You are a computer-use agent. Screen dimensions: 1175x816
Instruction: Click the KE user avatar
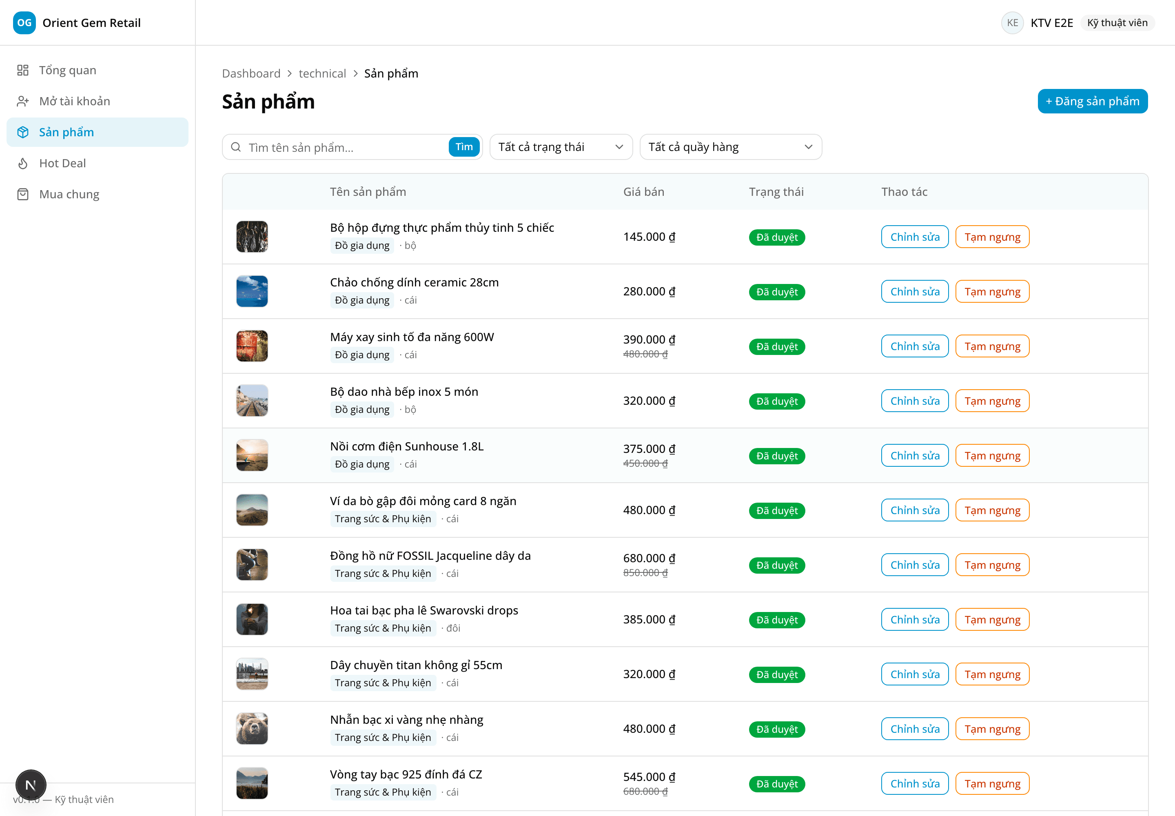tap(1012, 22)
